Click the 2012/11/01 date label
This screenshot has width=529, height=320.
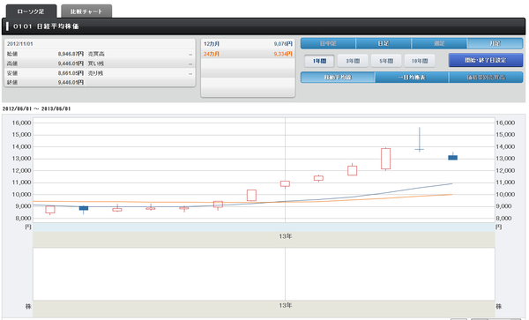click(x=20, y=44)
